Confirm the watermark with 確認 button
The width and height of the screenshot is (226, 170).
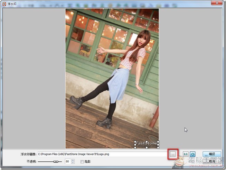point(211,154)
